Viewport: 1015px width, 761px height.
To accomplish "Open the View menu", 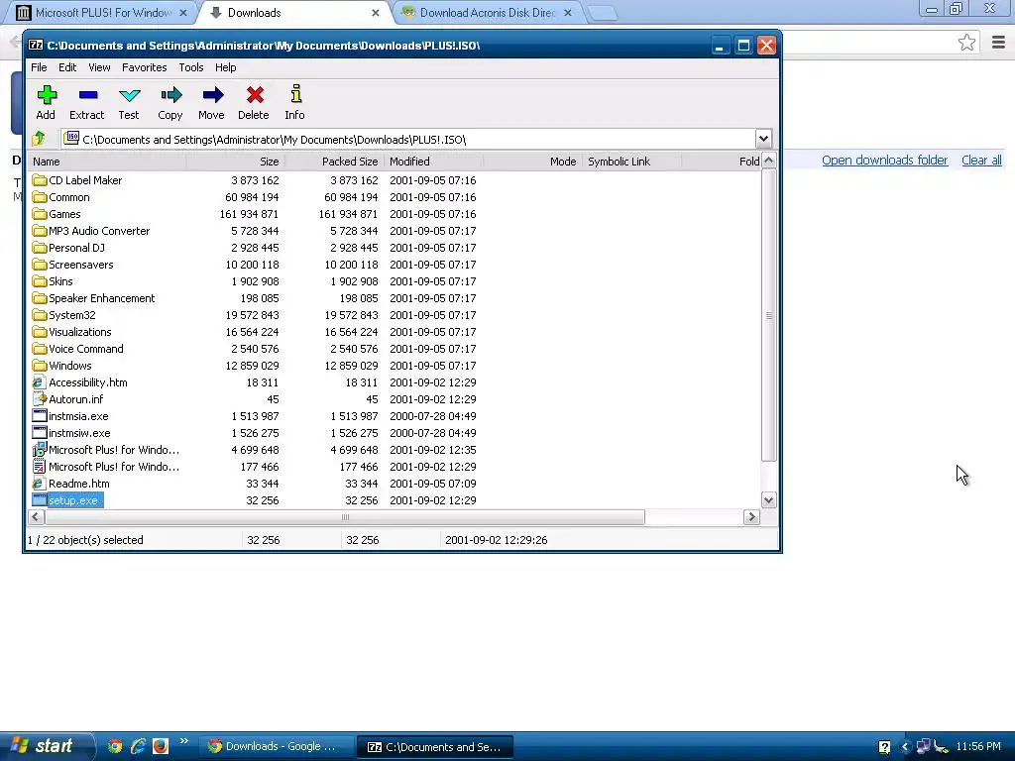I will pyautogui.click(x=99, y=67).
